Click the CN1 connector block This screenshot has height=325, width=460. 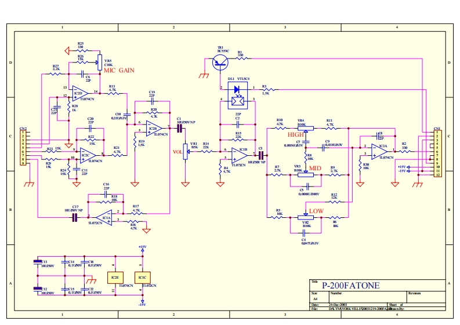point(438,154)
